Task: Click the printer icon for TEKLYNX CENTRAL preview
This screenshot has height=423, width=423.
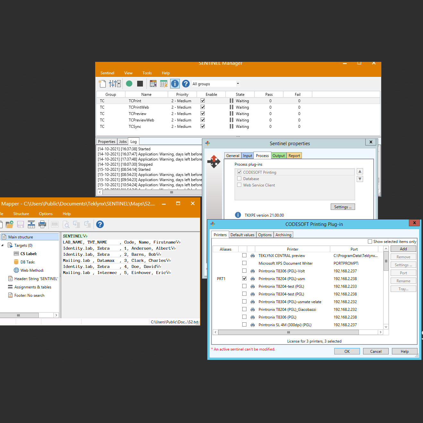Action: pos(253,256)
